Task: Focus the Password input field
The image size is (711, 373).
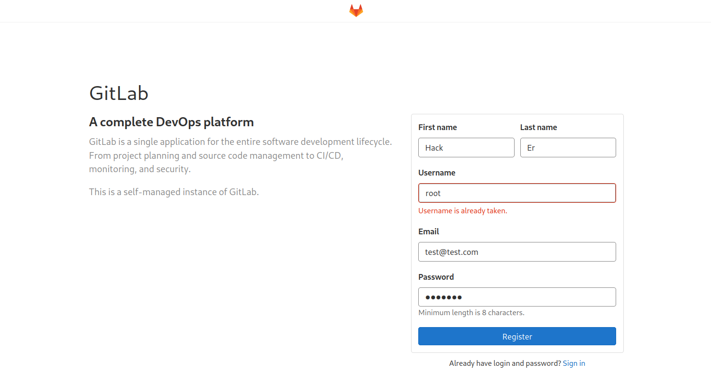Action: 516,297
